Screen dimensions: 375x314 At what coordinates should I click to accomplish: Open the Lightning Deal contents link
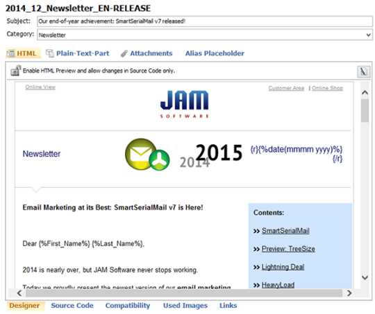pos(283,267)
